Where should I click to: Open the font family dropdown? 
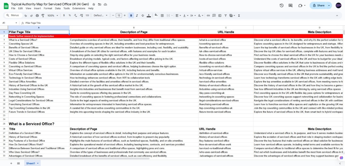point(101,15)
